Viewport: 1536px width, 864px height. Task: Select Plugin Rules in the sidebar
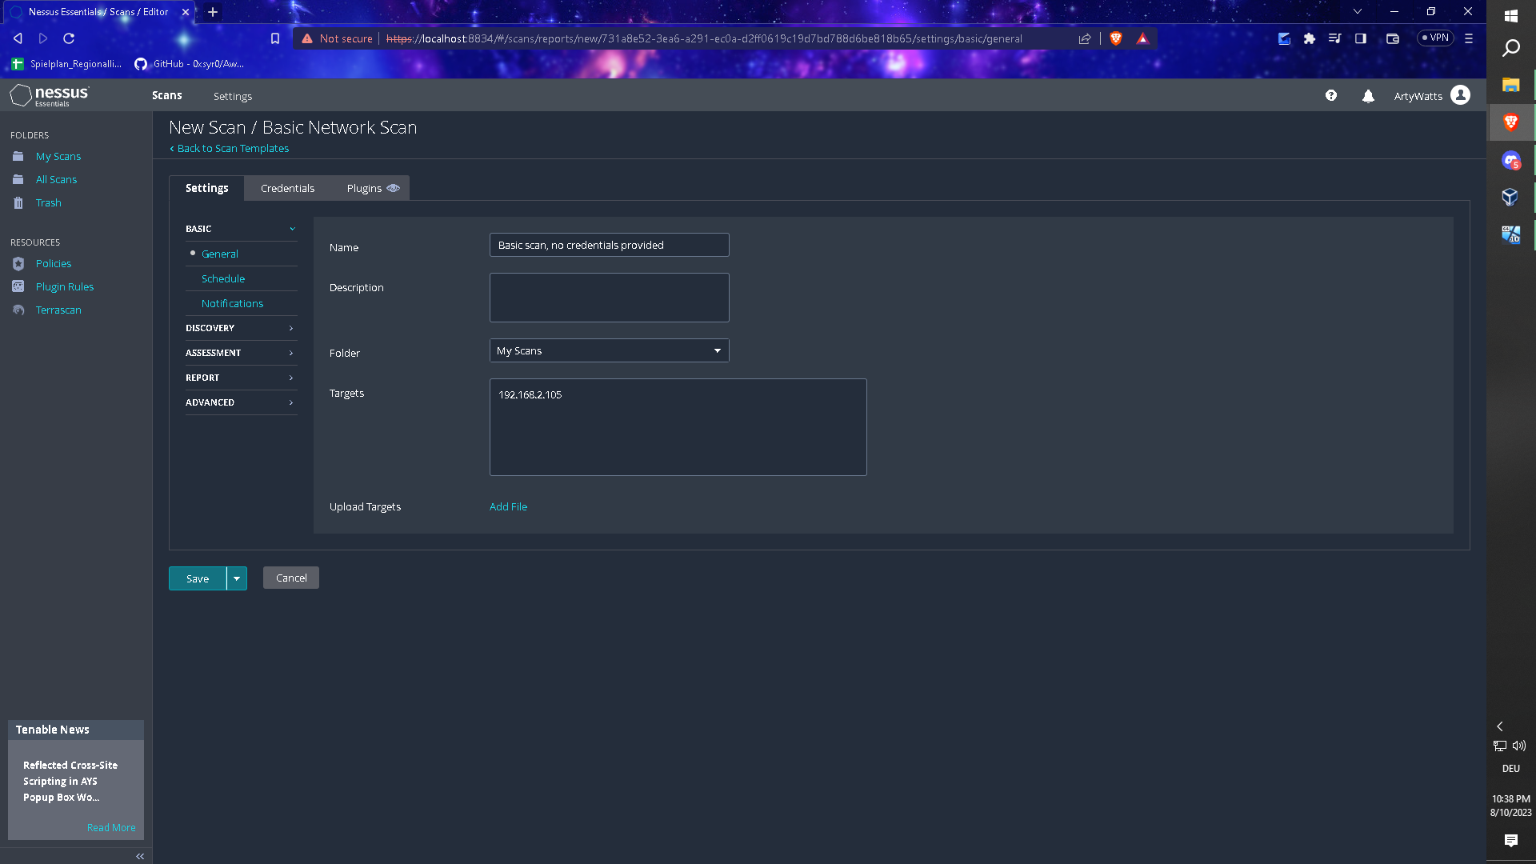[64, 286]
